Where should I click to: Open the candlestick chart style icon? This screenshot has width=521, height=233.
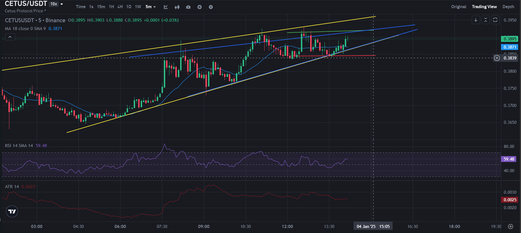[177, 7]
